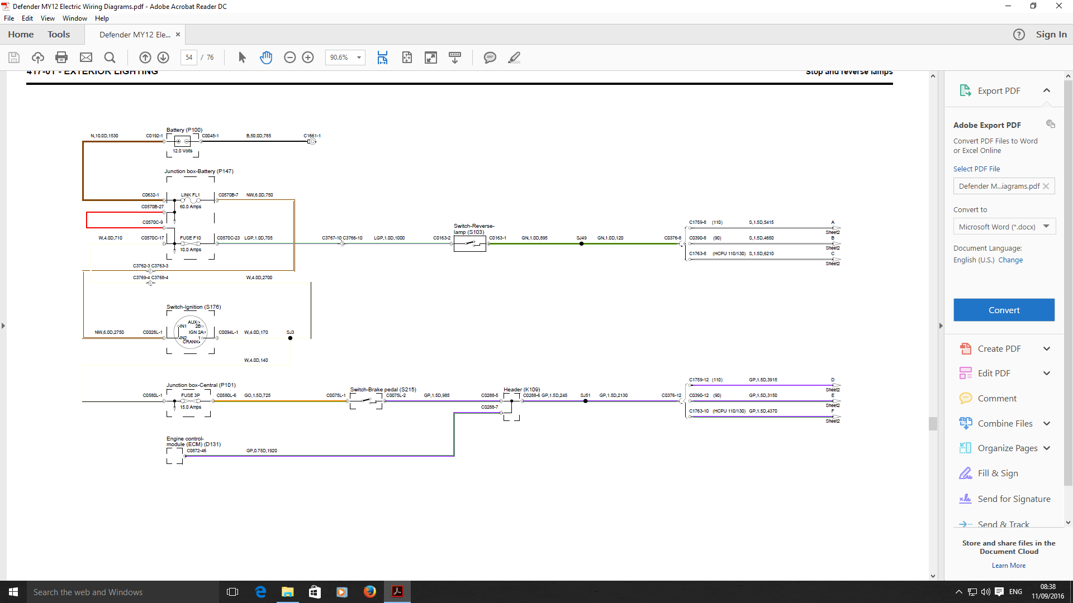
Task: Click the page number field
Action: click(x=189, y=58)
